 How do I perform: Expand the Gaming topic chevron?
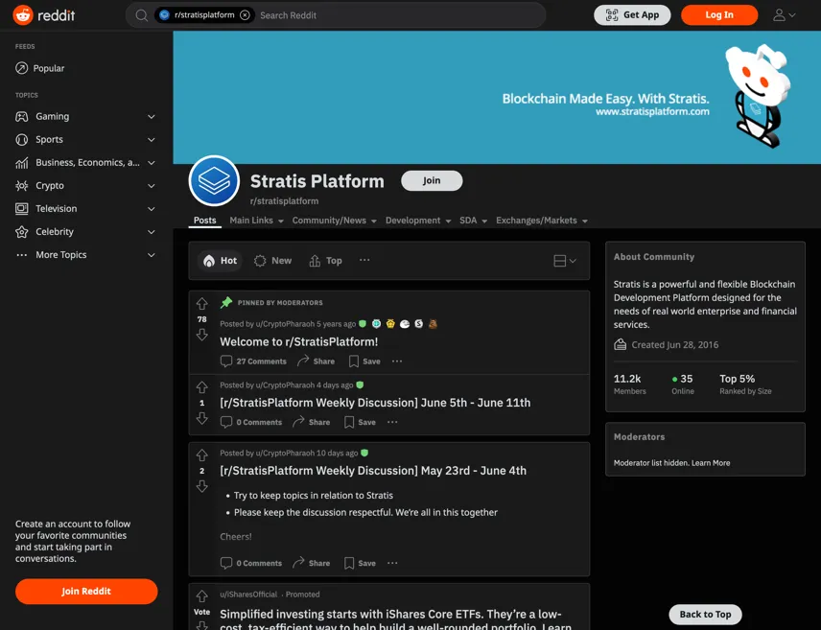pos(152,116)
